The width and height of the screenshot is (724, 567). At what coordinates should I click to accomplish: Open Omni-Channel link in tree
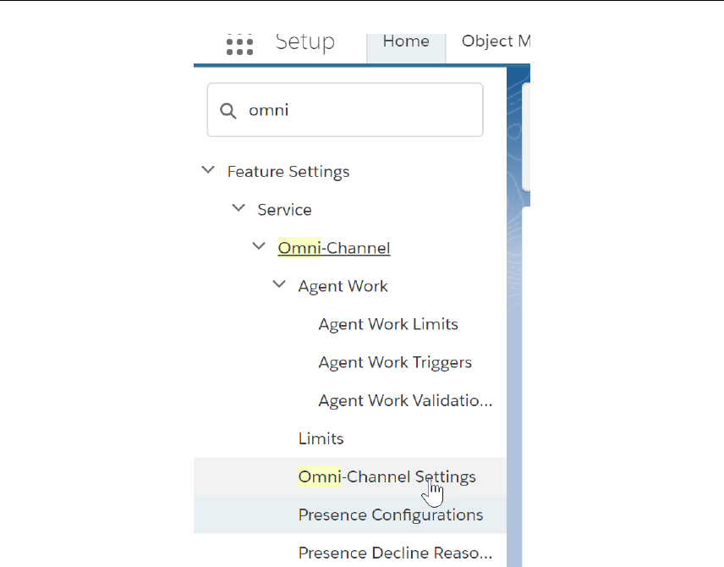[334, 248]
